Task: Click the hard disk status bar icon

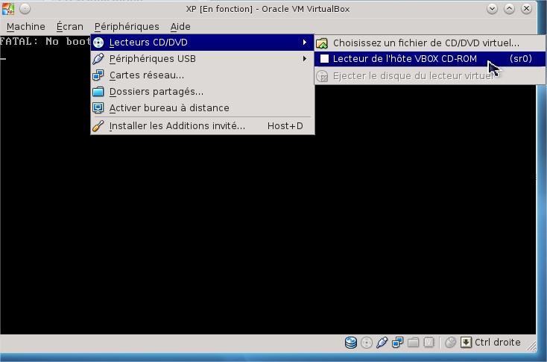Action: [x=350, y=343]
